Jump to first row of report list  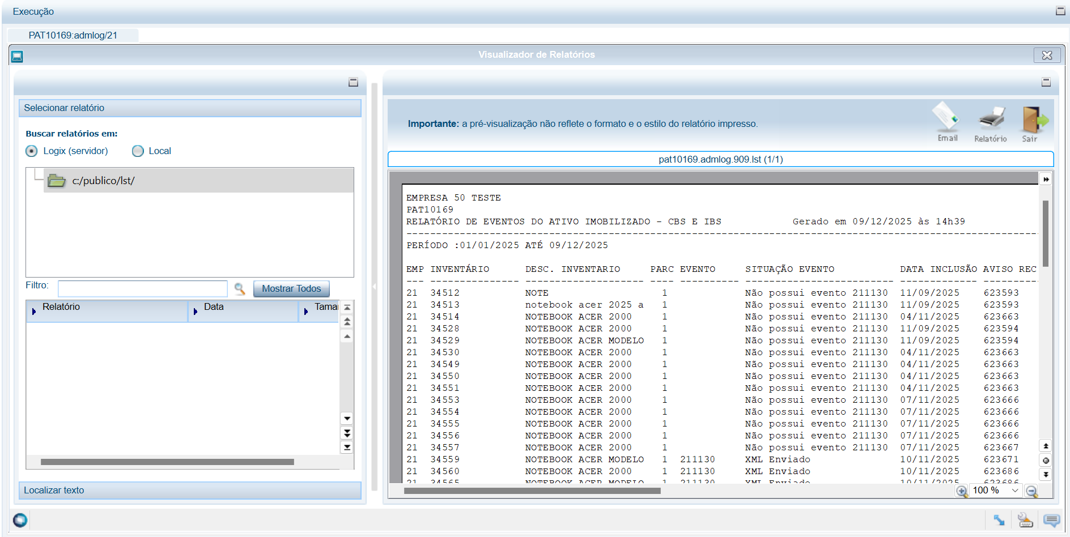(x=347, y=307)
